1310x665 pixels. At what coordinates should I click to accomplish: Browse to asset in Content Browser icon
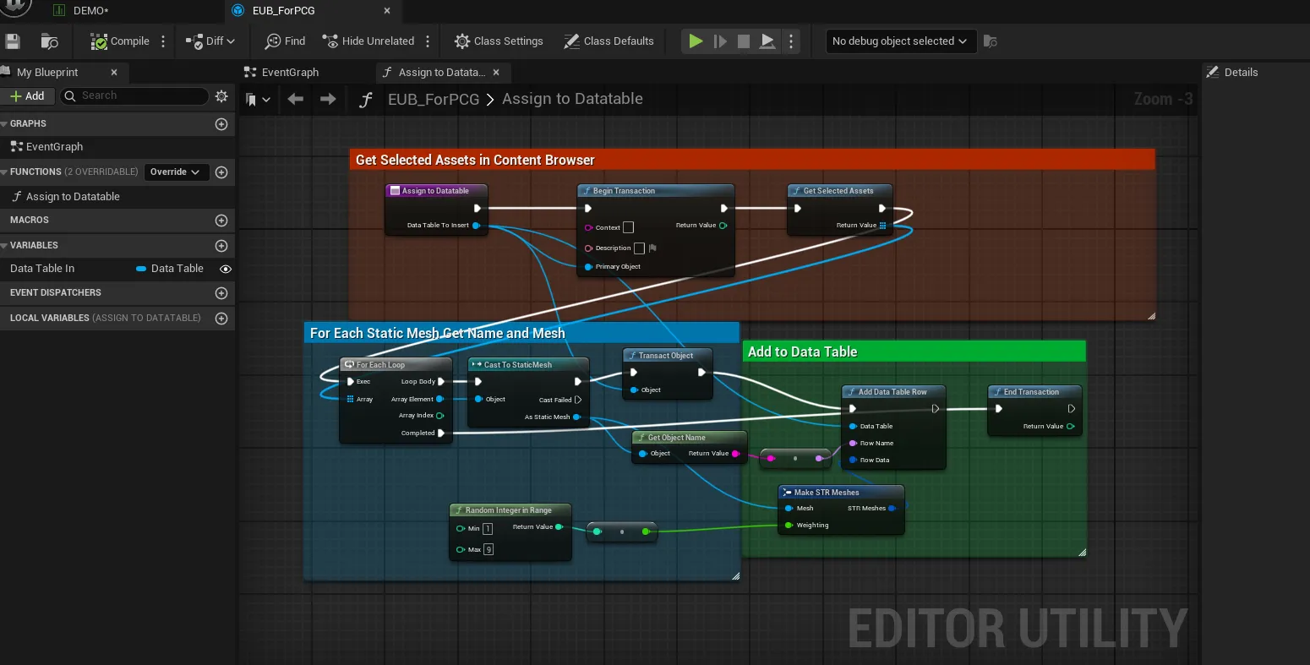(50, 41)
